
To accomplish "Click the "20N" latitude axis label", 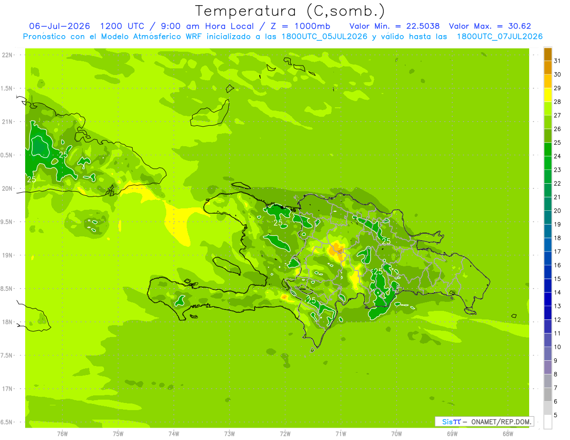I will tap(8, 188).
